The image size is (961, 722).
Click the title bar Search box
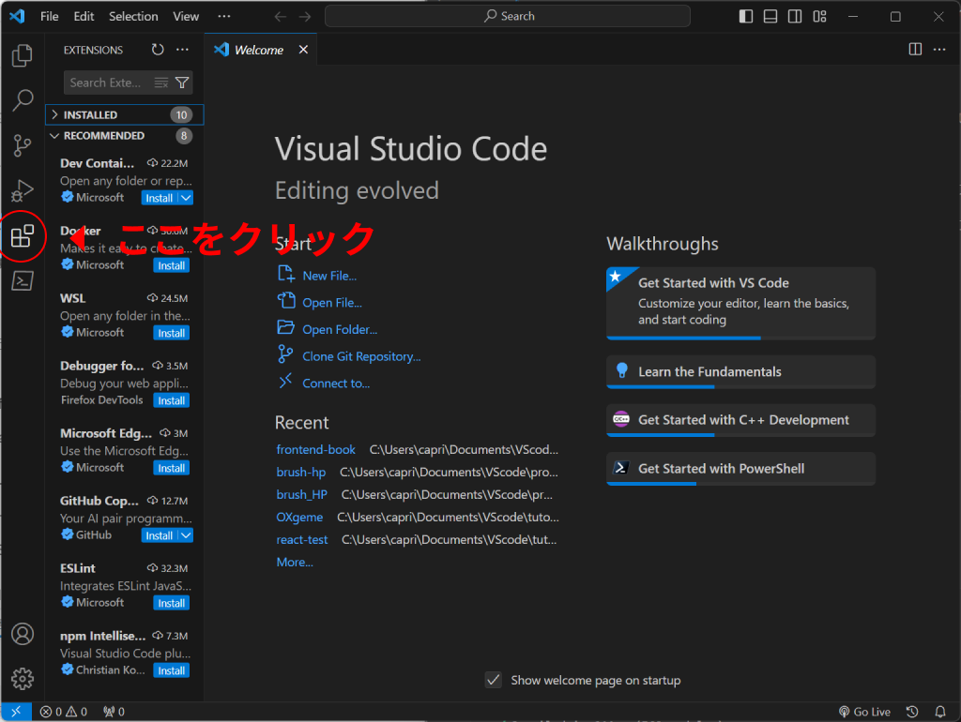508,17
